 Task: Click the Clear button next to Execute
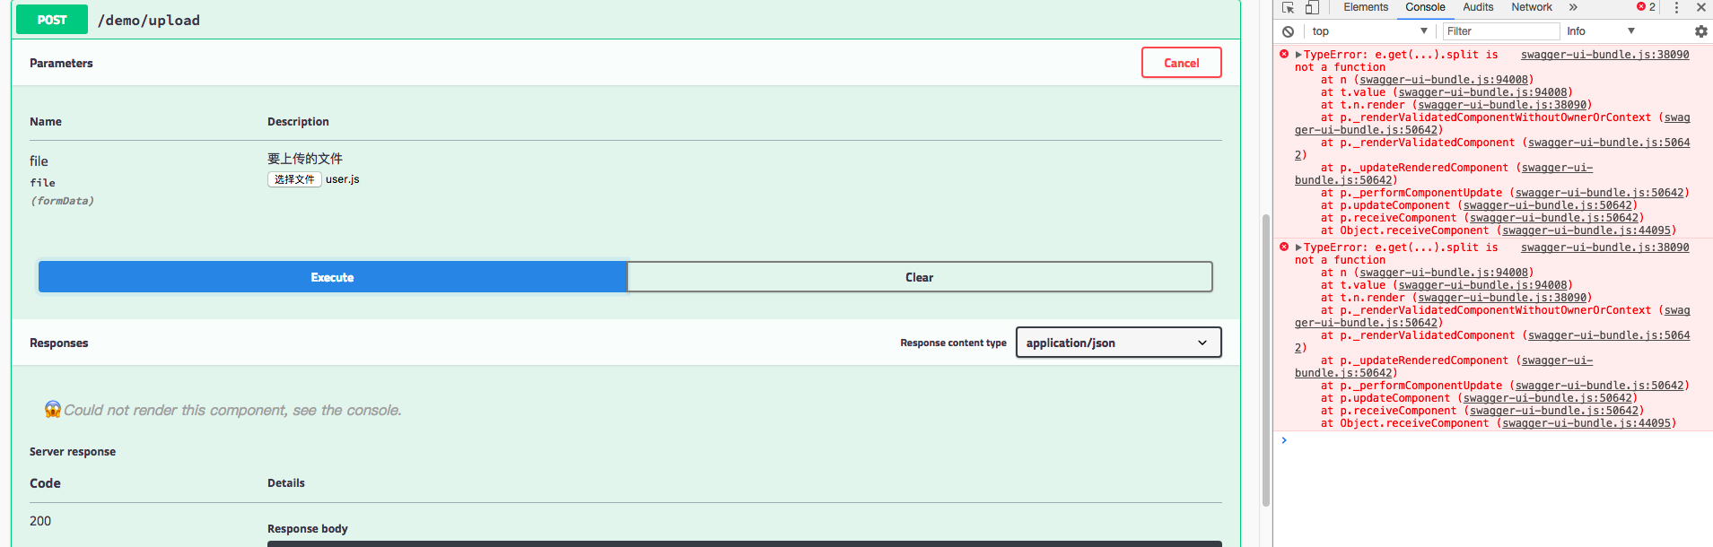[x=920, y=277]
